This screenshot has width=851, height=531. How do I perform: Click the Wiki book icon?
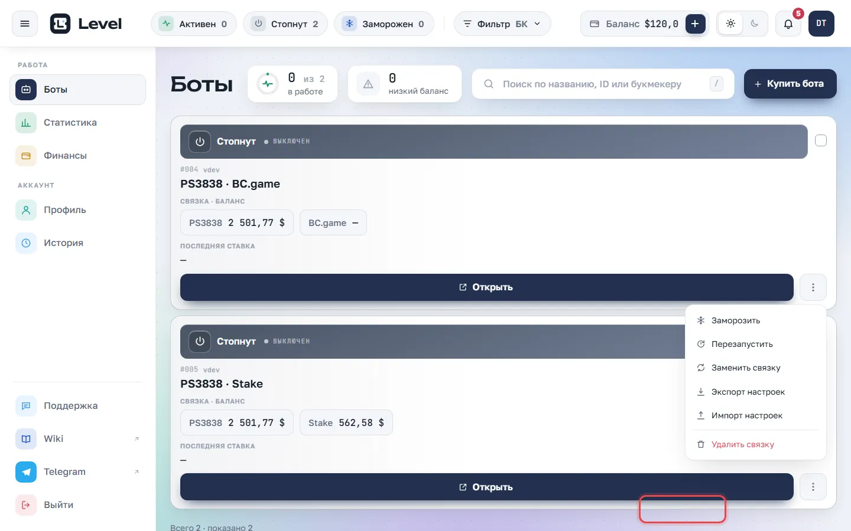[26, 439]
